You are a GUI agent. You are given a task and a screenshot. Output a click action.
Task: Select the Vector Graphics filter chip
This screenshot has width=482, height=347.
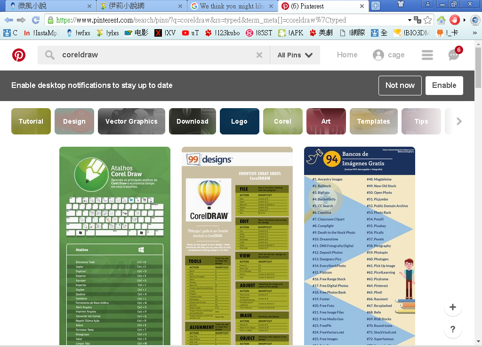pyautogui.click(x=131, y=121)
